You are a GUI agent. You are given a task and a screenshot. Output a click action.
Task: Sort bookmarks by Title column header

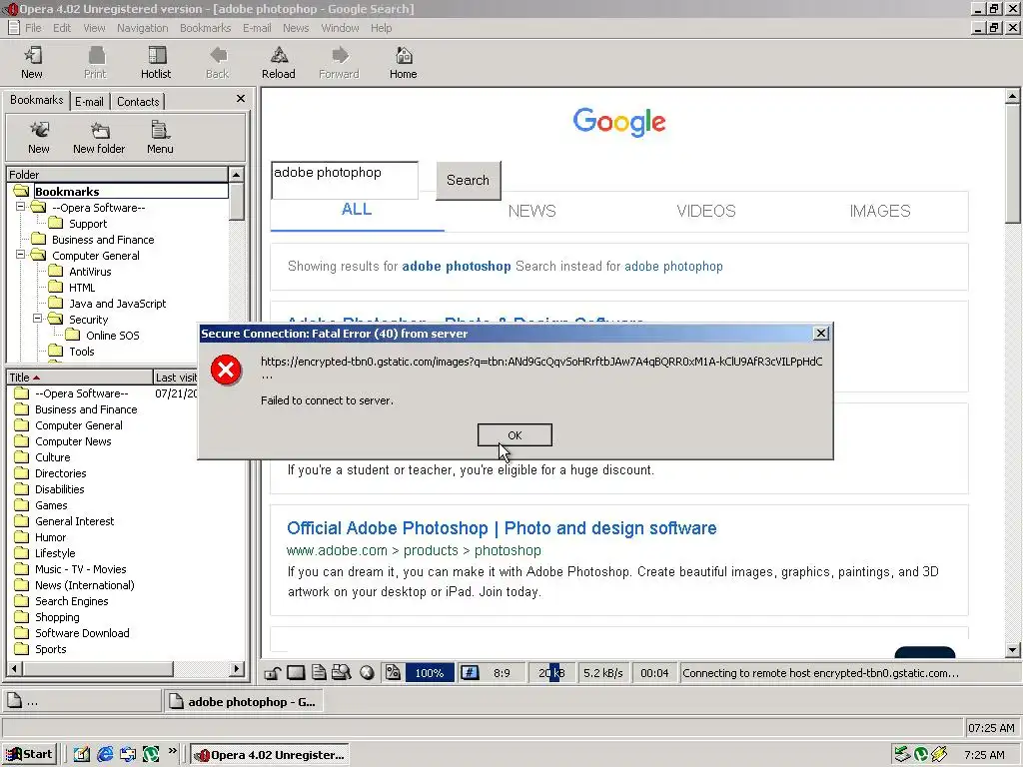pyautogui.click(x=80, y=377)
